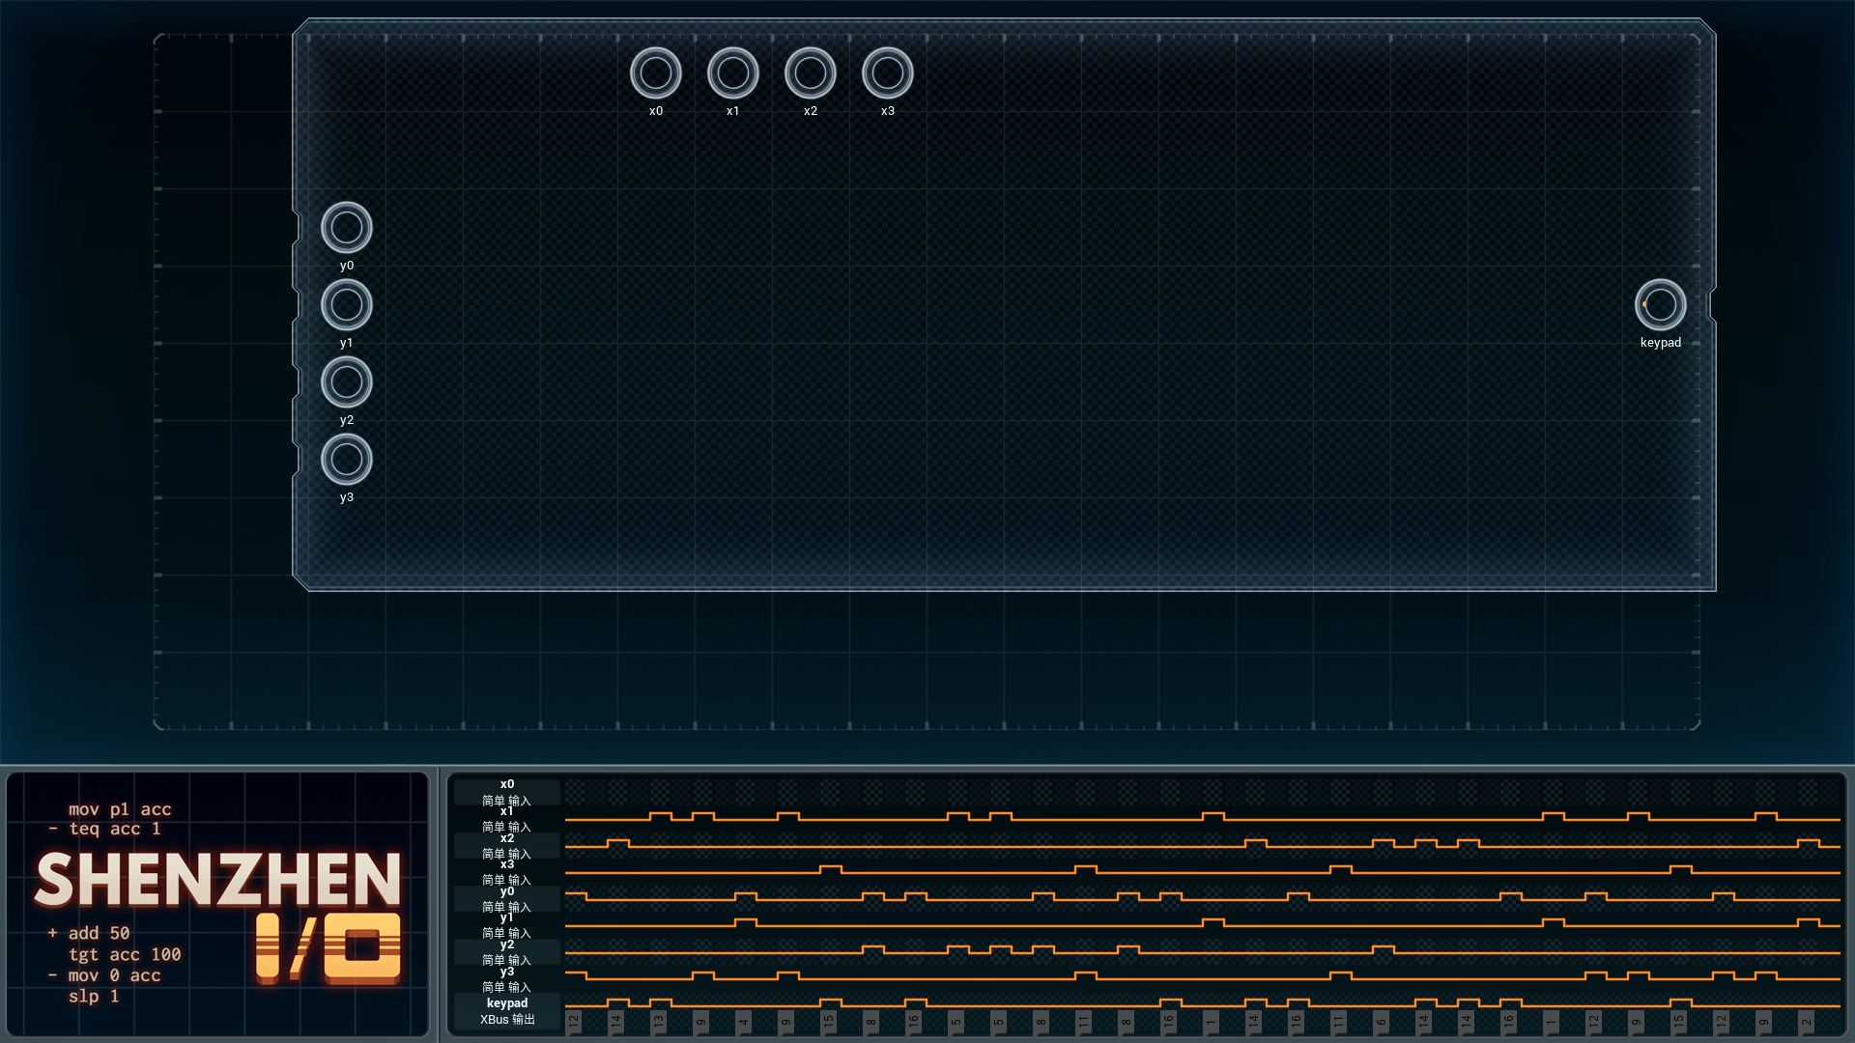Select the x3 pin connector
Viewport: 1855px width, 1043px height.
887,72
